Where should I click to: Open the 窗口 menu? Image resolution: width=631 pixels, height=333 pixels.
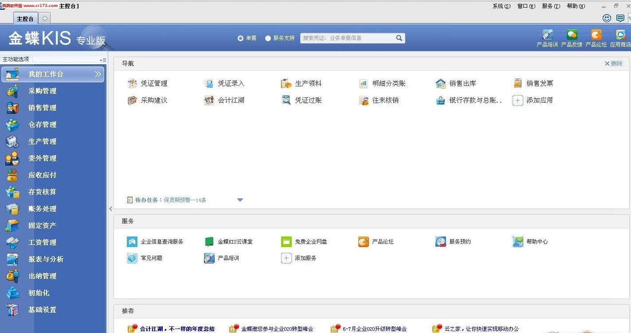point(526,6)
